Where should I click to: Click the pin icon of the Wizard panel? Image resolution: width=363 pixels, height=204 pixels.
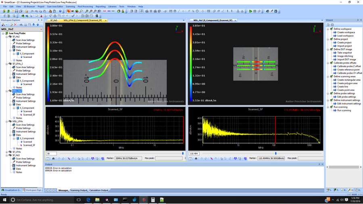[x=358, y=20]
